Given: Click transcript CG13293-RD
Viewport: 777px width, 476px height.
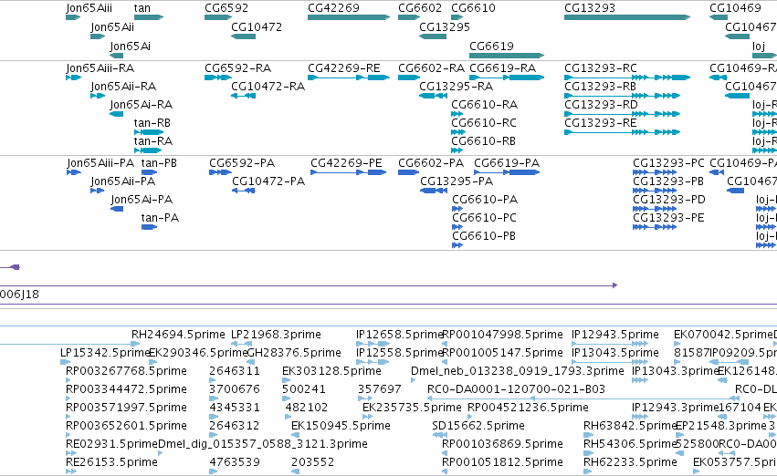Looking at the screenshot, I should (601, 105).
